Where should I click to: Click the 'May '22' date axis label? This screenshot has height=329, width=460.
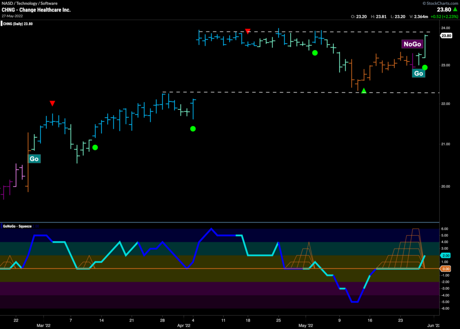click(x=305, y=325)
